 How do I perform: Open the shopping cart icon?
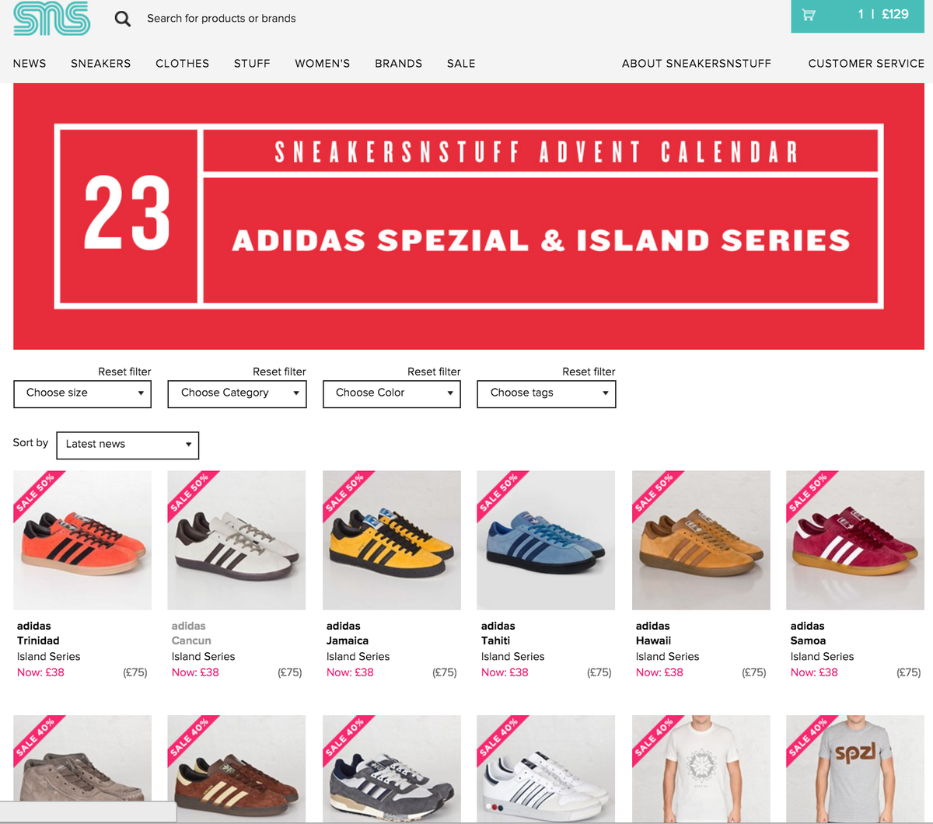809,14
